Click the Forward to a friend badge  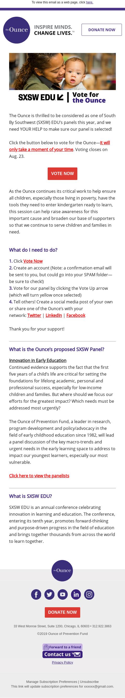(63, 647)
